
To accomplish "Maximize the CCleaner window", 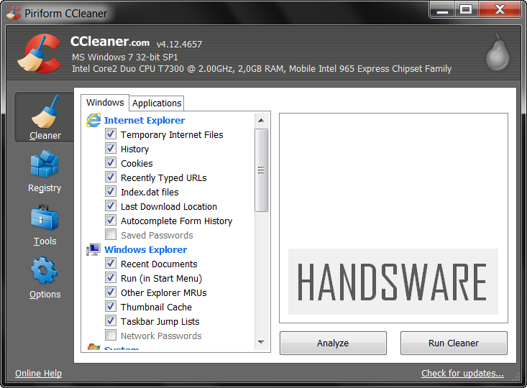I will 467,10.
